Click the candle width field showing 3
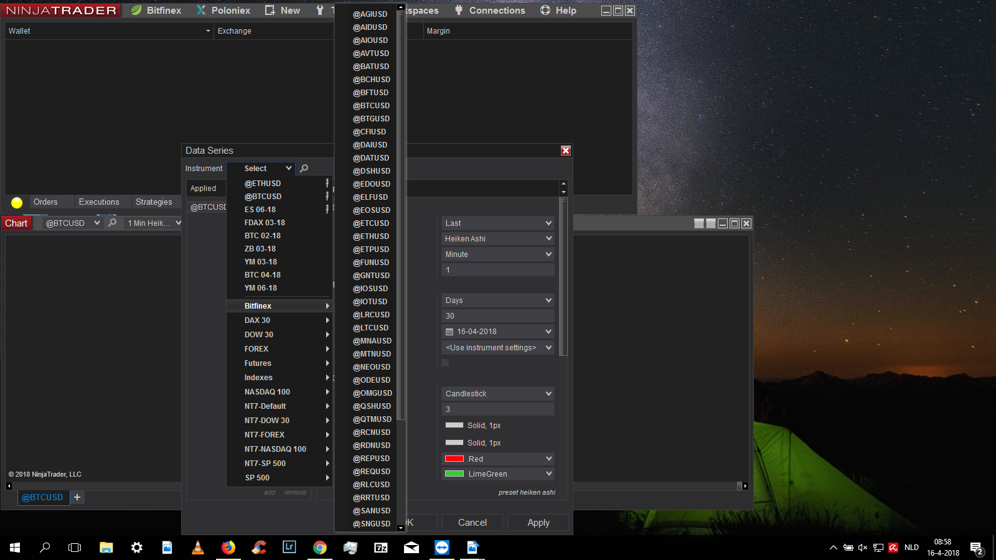Viewport: 996px width, 560px height. pos(497,409)
